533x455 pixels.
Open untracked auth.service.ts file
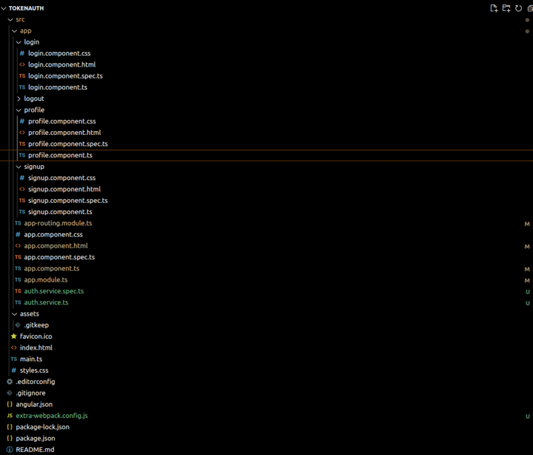46,302
